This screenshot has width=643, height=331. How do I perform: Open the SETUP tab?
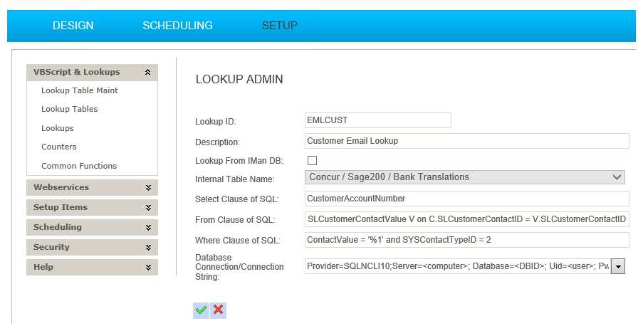279,26
